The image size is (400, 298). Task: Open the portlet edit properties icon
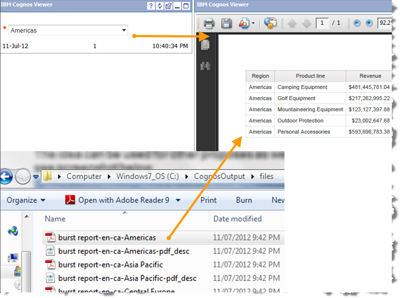[x=169, y=6]
